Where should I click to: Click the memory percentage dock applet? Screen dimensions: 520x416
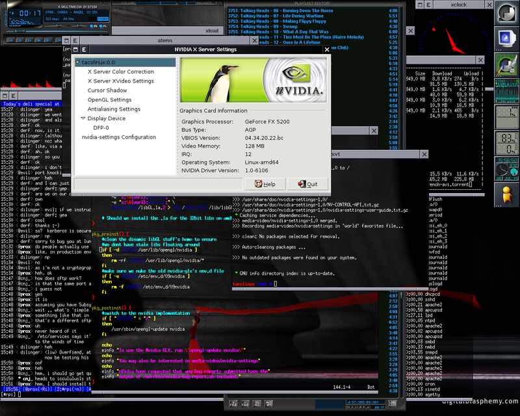click(507, 142)
